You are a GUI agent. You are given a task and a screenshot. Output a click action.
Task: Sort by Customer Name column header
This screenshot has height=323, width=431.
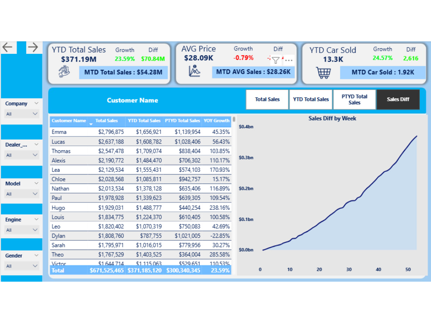click(69, 121)
